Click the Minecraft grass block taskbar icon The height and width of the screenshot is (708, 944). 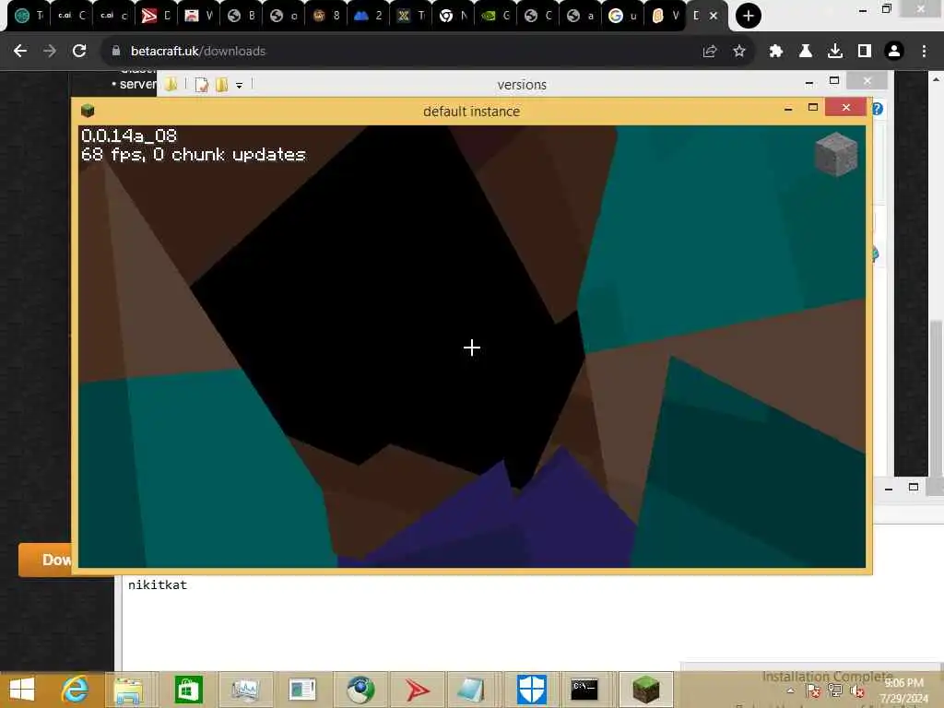pos(646,690)
